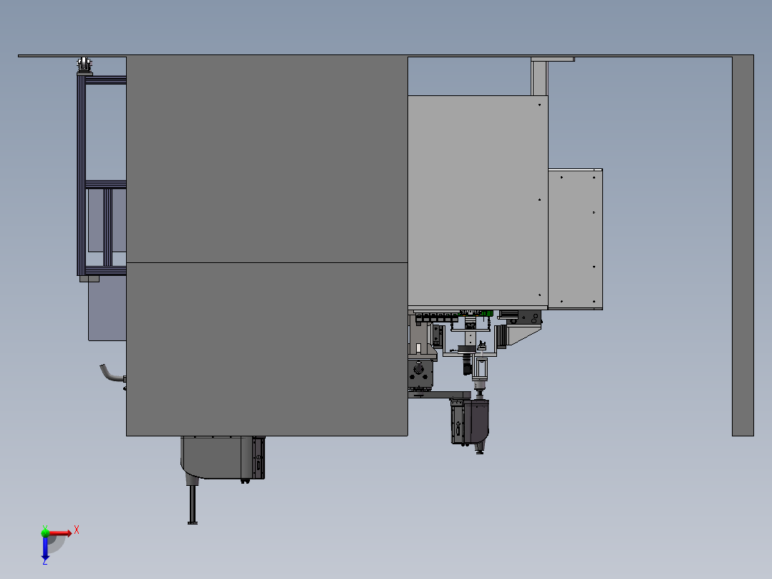Select the light vertical bracket above cabinet
The width and height of the screenshot is (772, 579).
click(539, 78)
